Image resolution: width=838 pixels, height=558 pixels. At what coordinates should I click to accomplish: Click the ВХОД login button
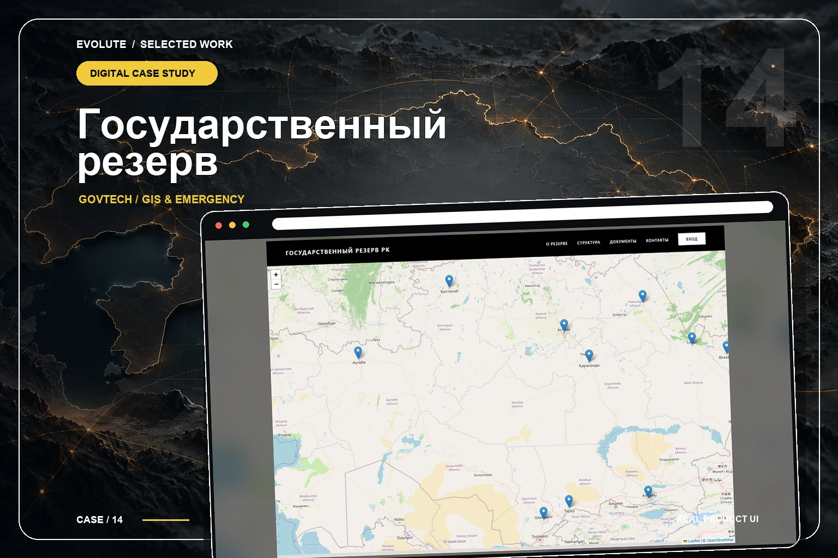pos(692,239)
